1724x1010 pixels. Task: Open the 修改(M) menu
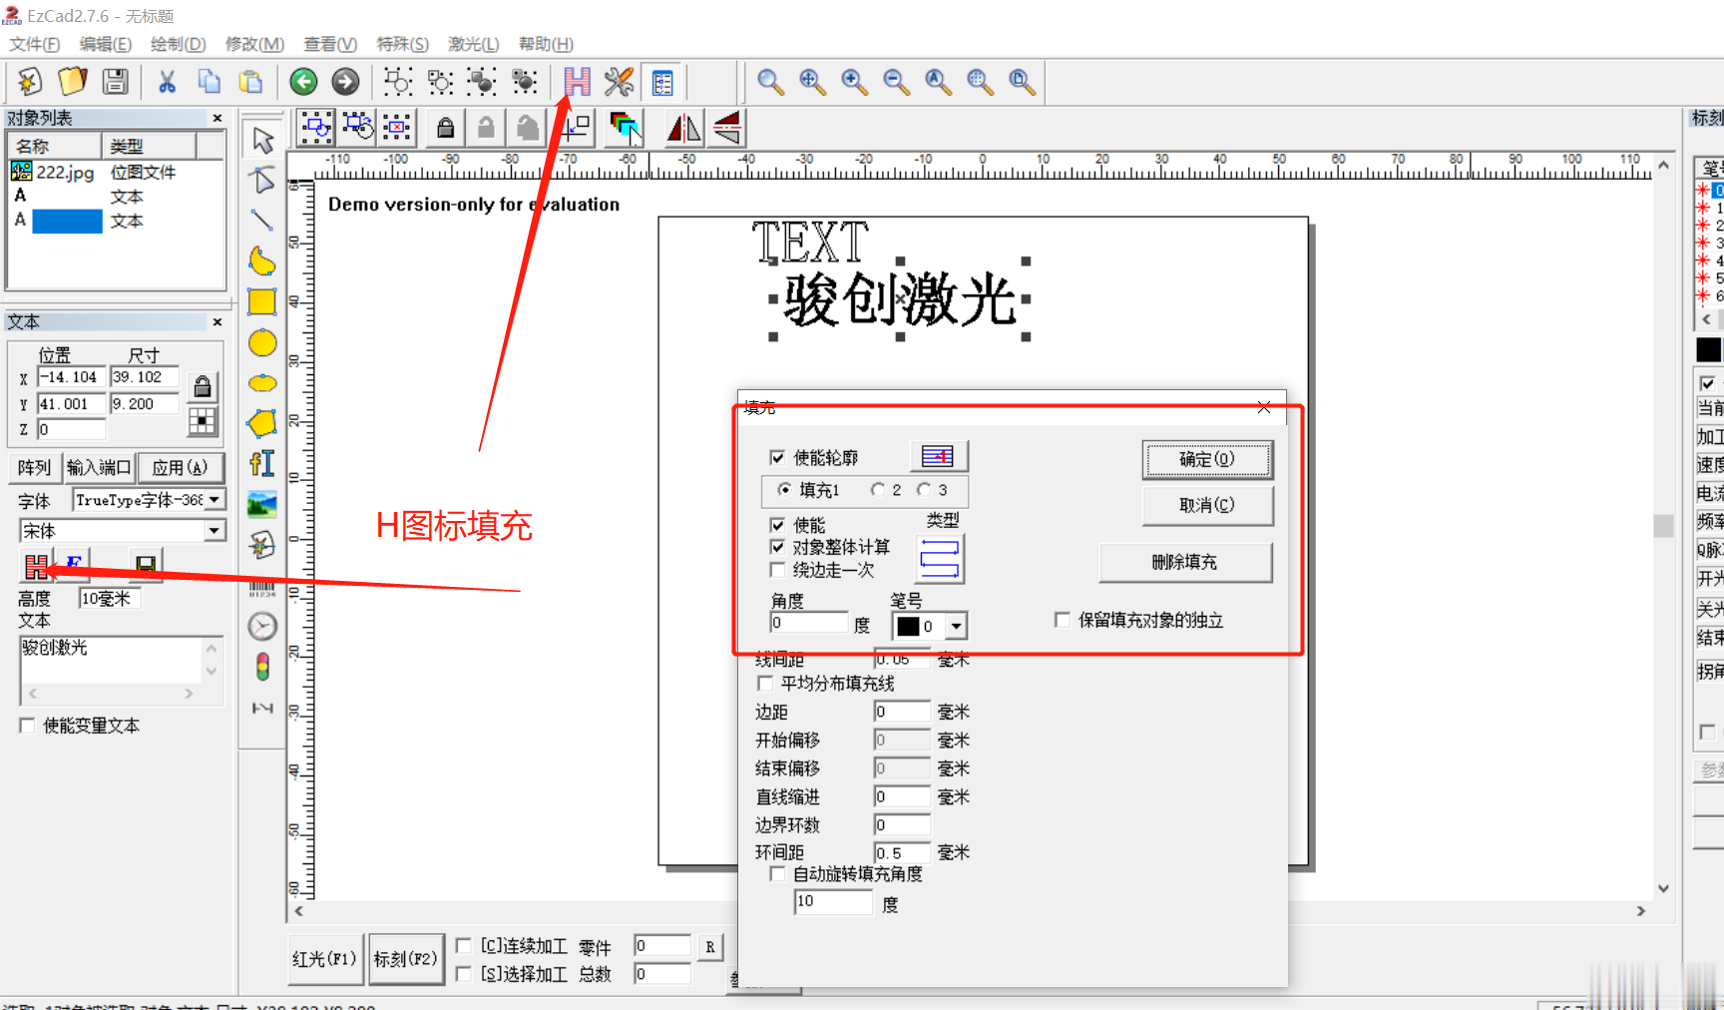pyautogui.click(x=254, y=44)
